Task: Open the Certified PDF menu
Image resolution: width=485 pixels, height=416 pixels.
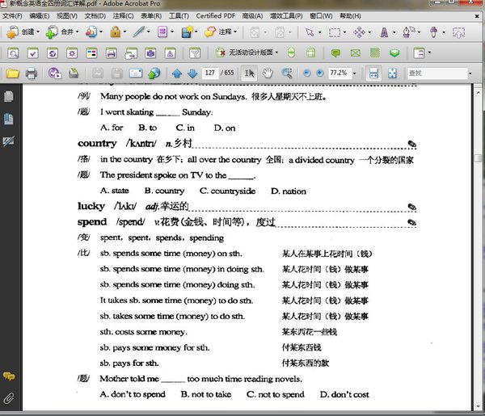Action: tap(216, 16)
